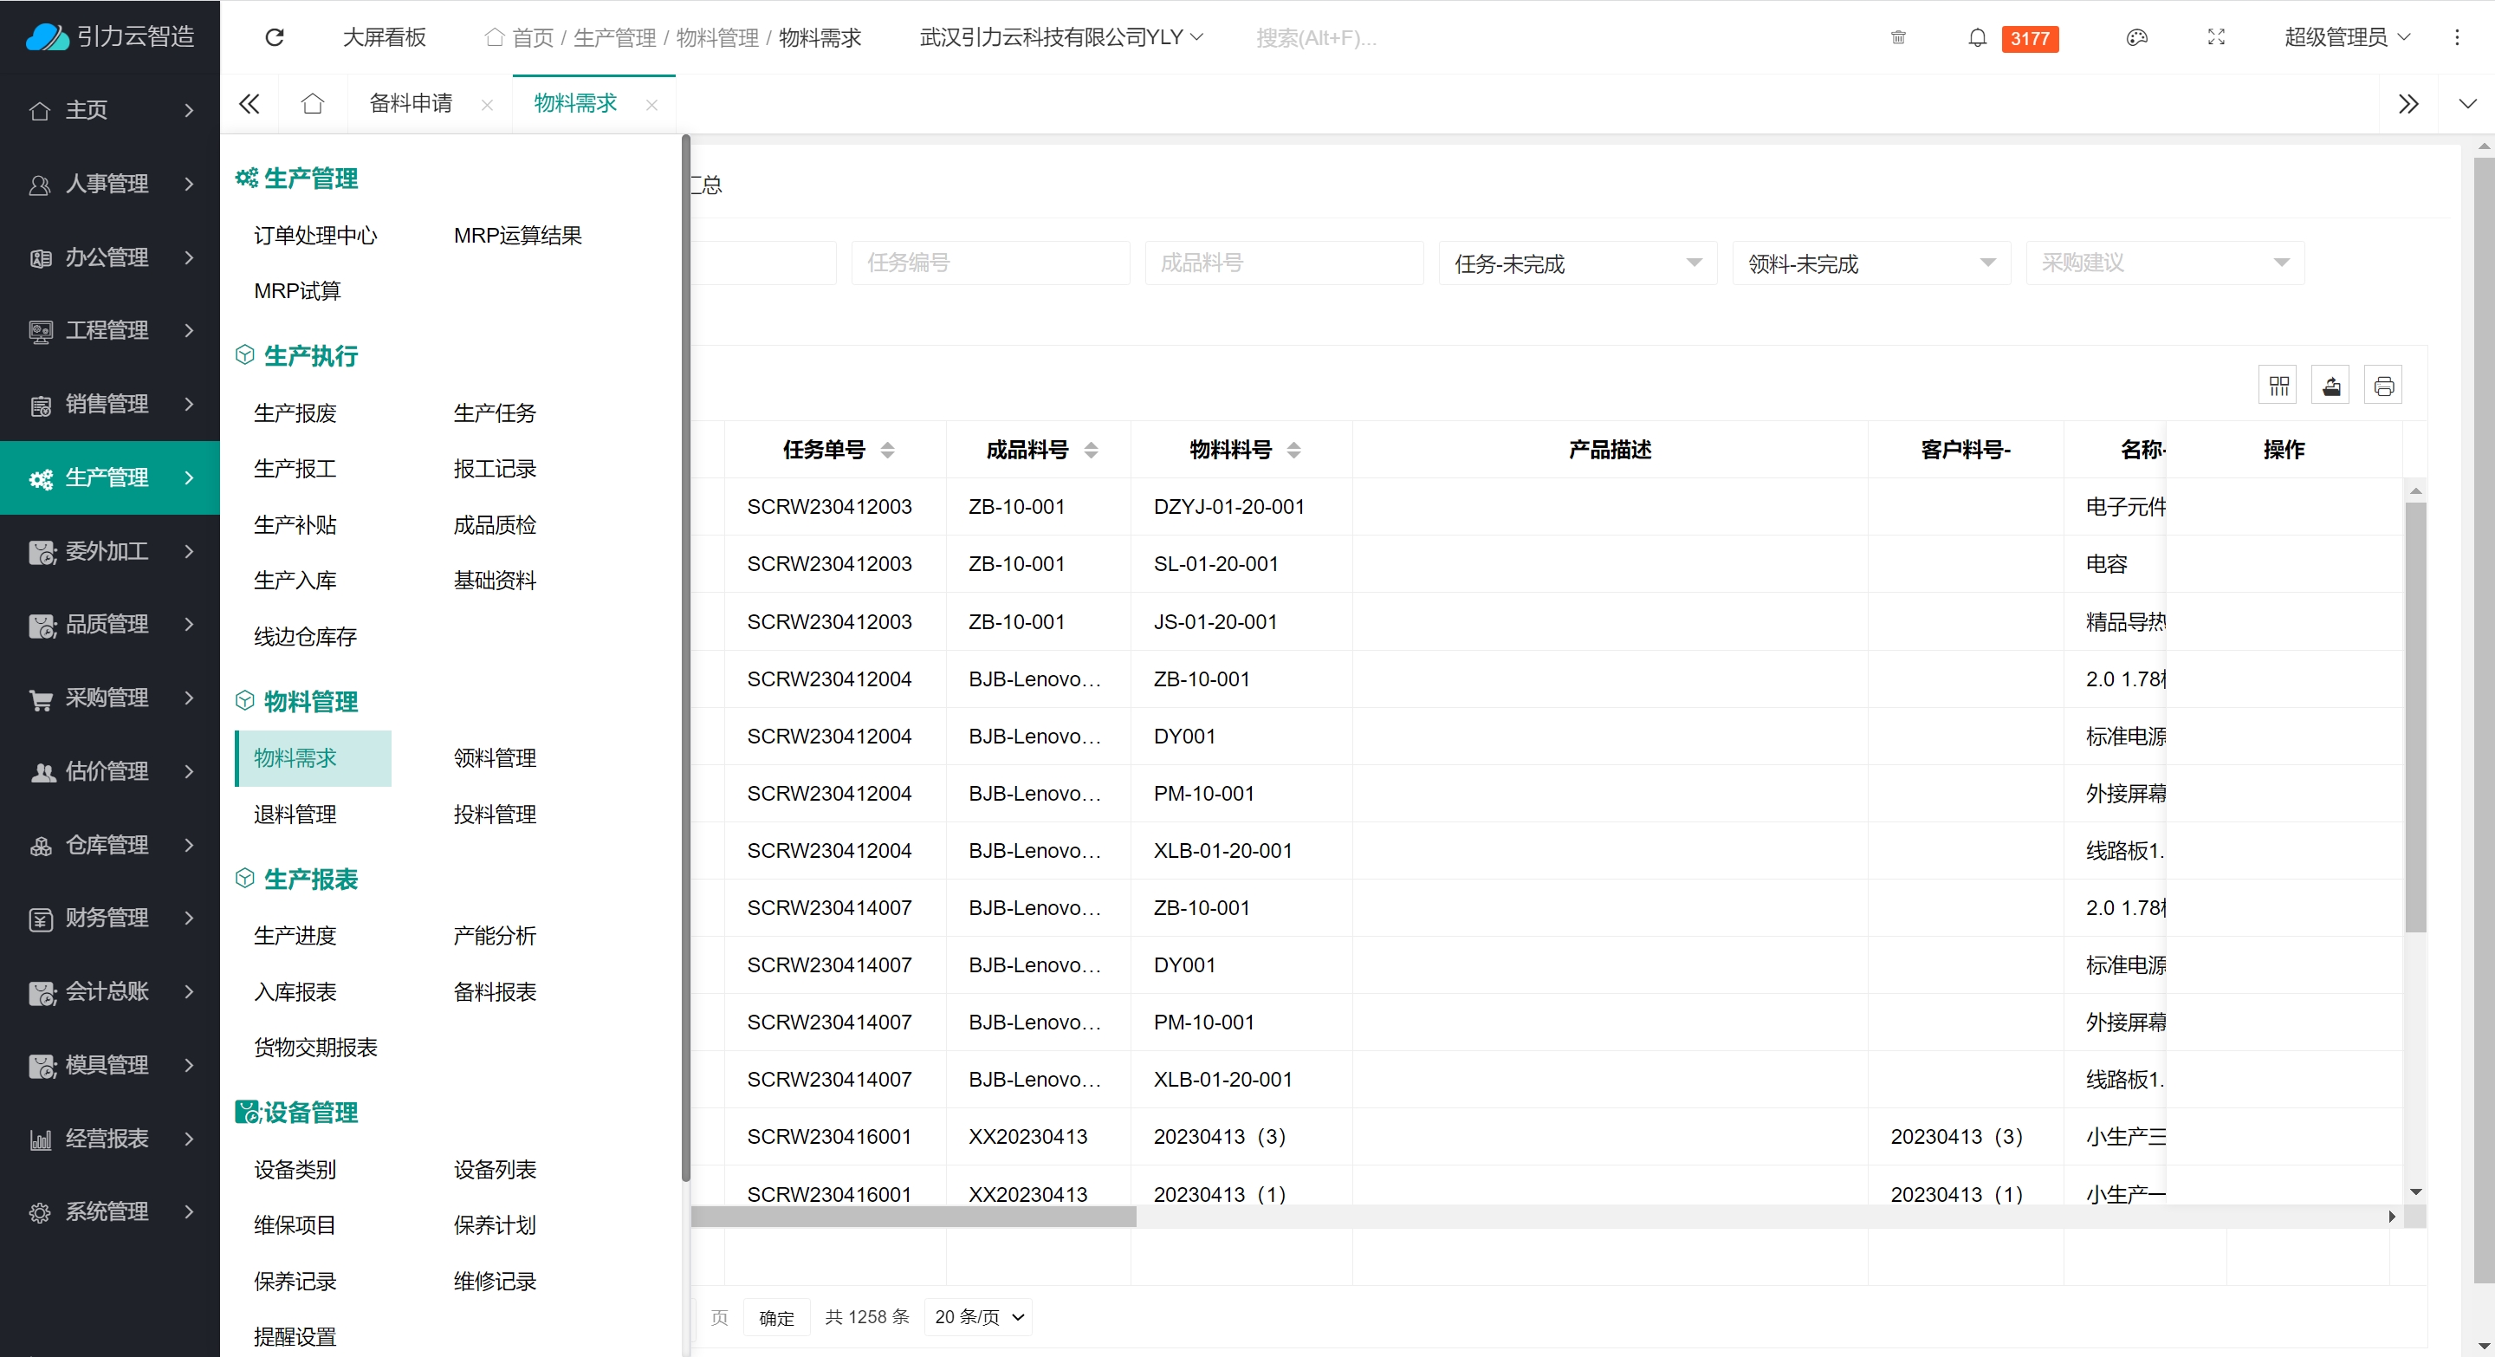Sort by 成品料号 column arrows
2495x1357 pixels.
coord(1091,450)
